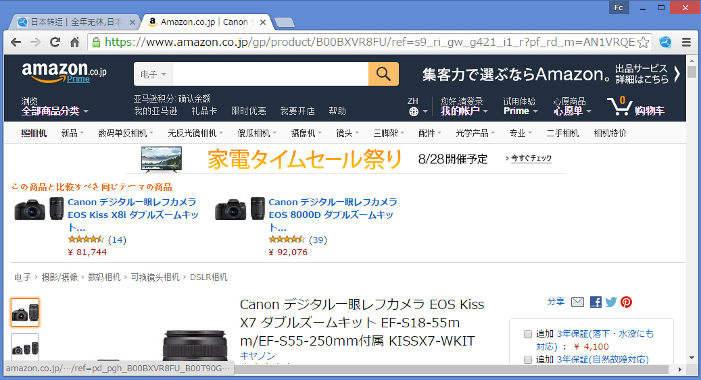Open Canon EOS Kiss X8i product link

[x=132, y=215]
